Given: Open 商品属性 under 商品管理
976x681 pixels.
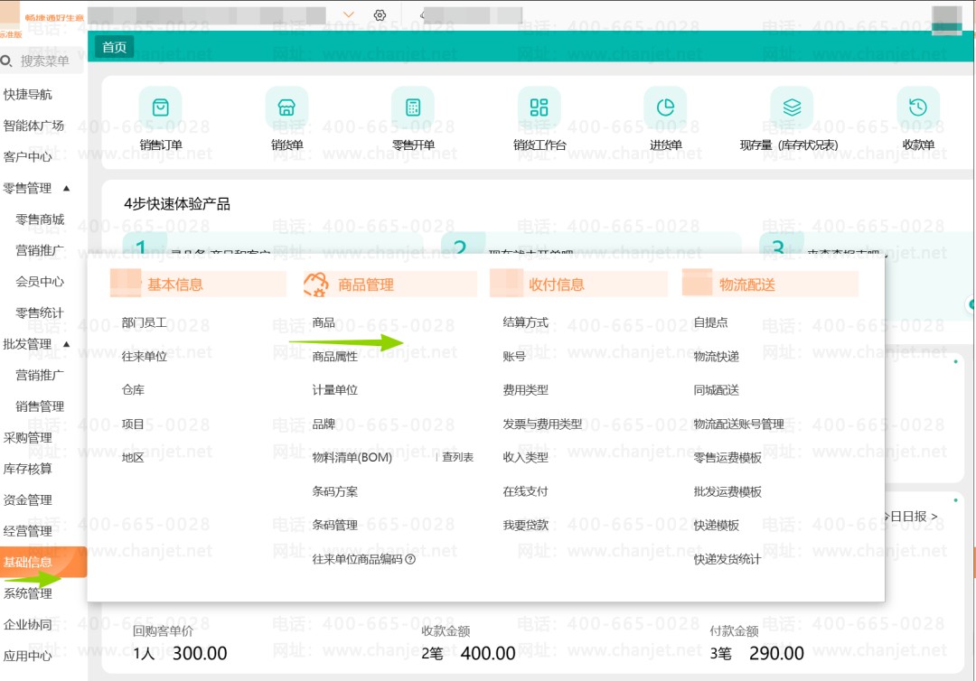Looking at the screenshot, I should pos(335,357).
